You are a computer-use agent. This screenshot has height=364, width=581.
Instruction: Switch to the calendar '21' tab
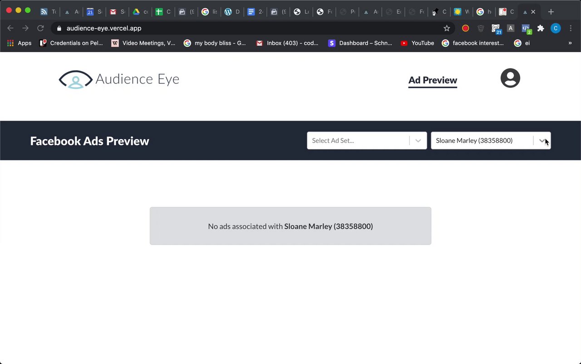click(94, 12)
